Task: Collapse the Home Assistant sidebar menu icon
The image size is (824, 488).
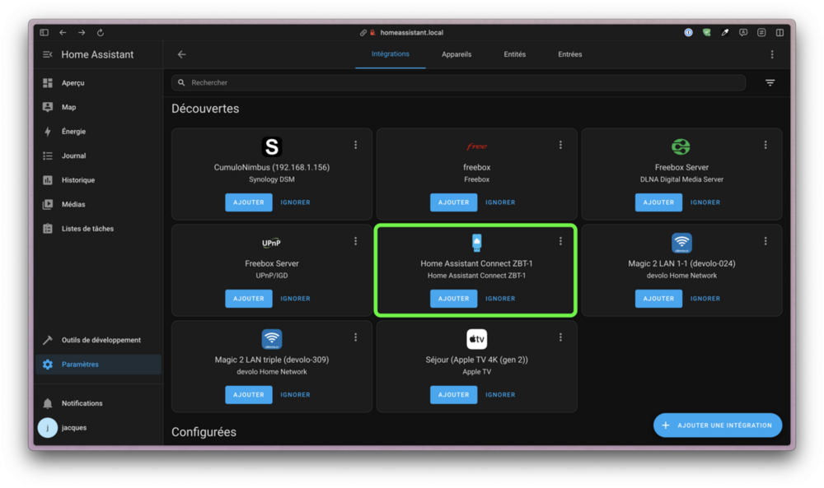Action: tap(47, 54)
